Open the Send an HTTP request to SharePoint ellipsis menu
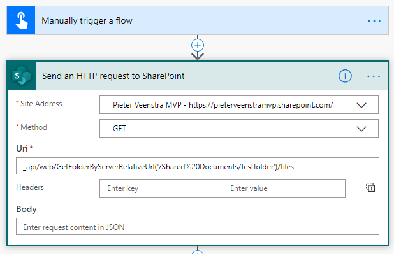This screenshot has width=394, height=254. pyautogui.click(x=374, y=76)
